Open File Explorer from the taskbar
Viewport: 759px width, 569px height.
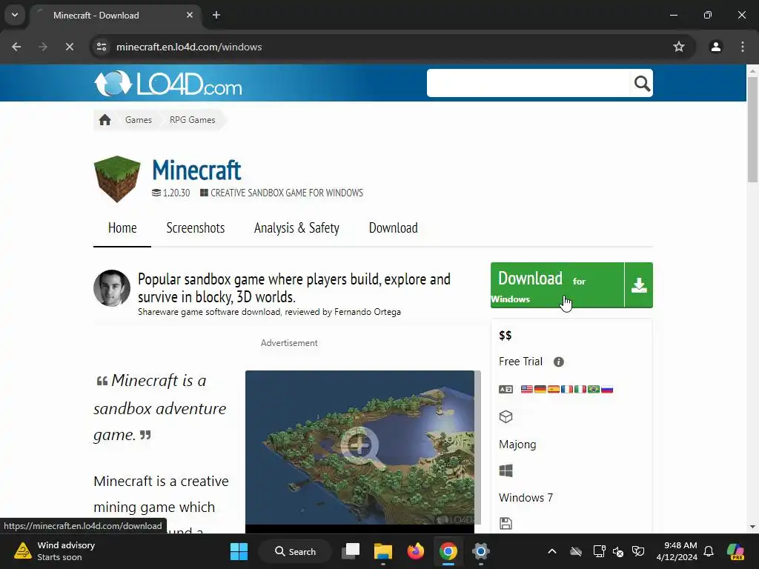click(383, 551)
